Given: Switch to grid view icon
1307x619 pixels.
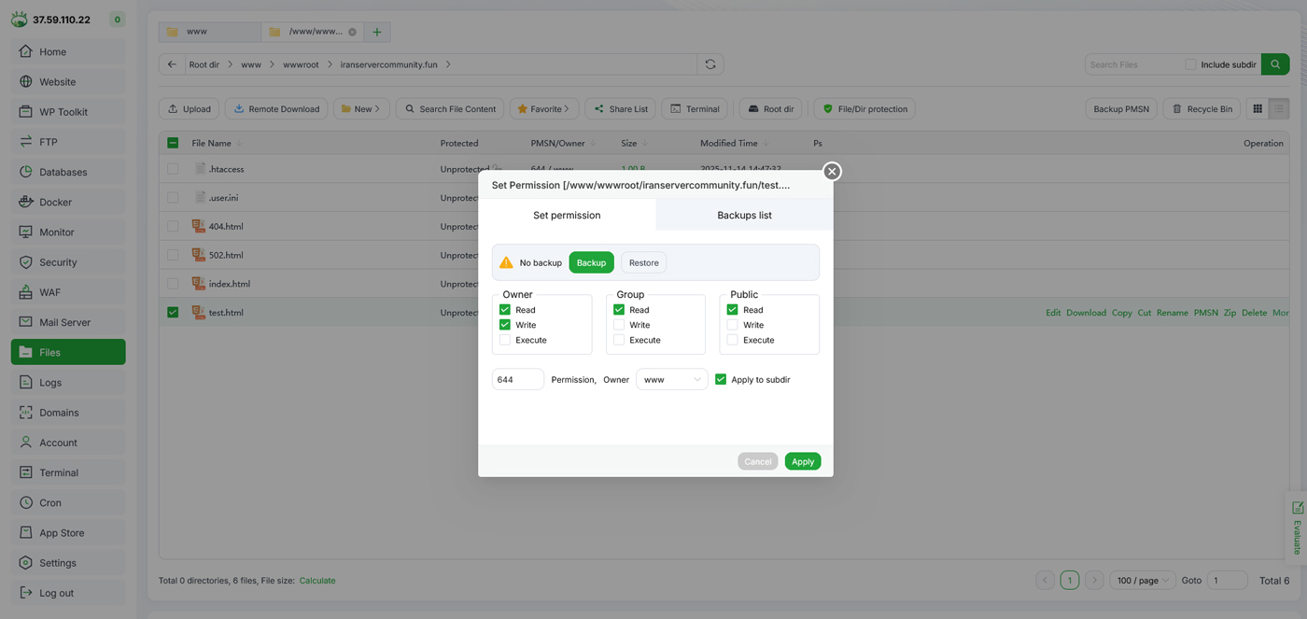Looking at the screenshot, I should [1258, 109].
